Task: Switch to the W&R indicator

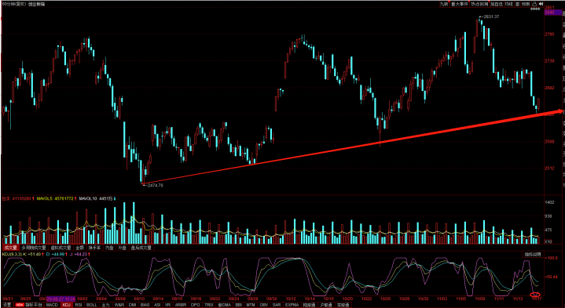Action: [x=119, y=305]
